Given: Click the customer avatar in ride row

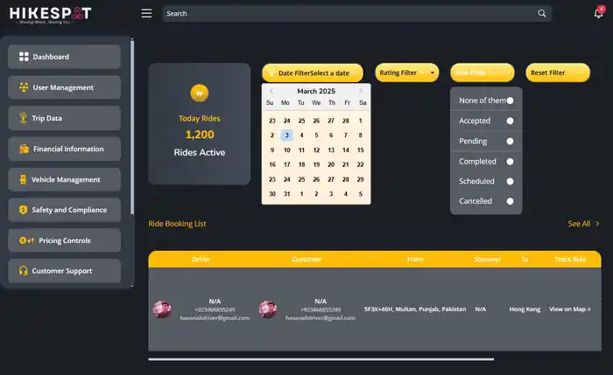Looking at the screenshot, I should [x=268, y=309].
